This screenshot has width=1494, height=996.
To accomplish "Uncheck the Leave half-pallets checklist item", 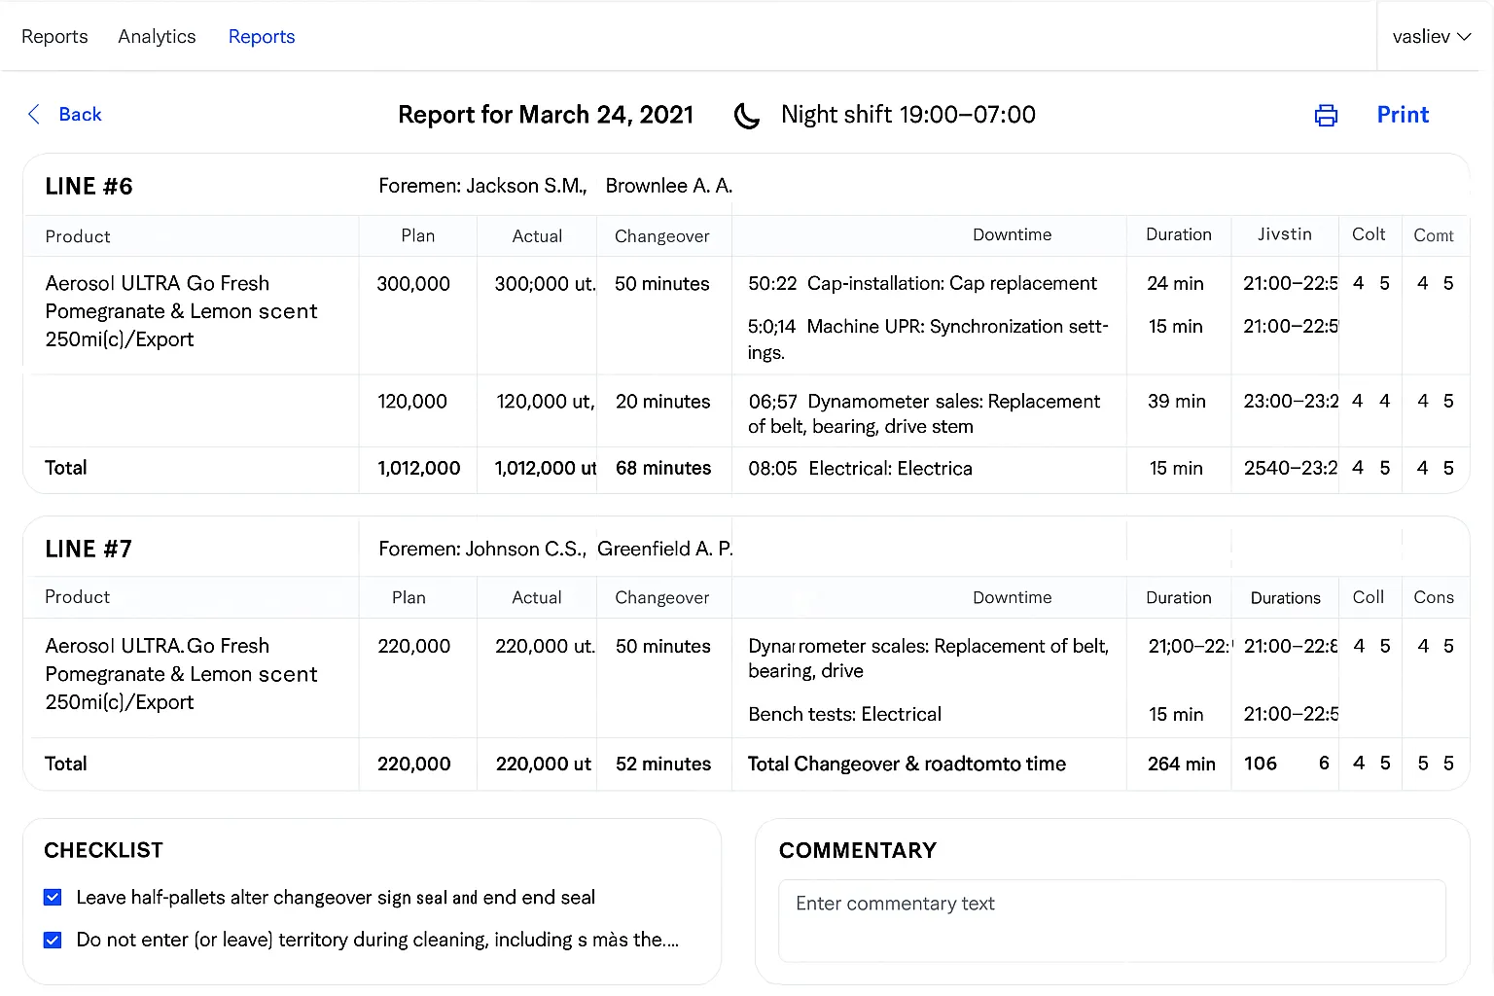I will click(53, 898).
